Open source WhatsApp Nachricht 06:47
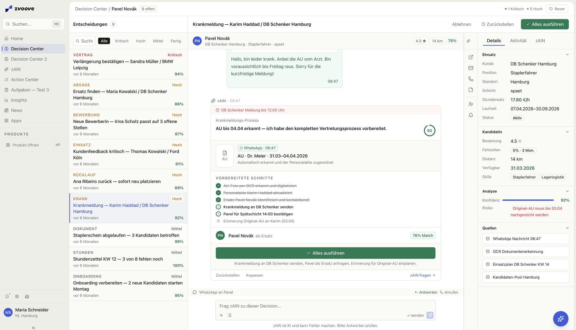576x330 pixels. (x=525, y=239)
